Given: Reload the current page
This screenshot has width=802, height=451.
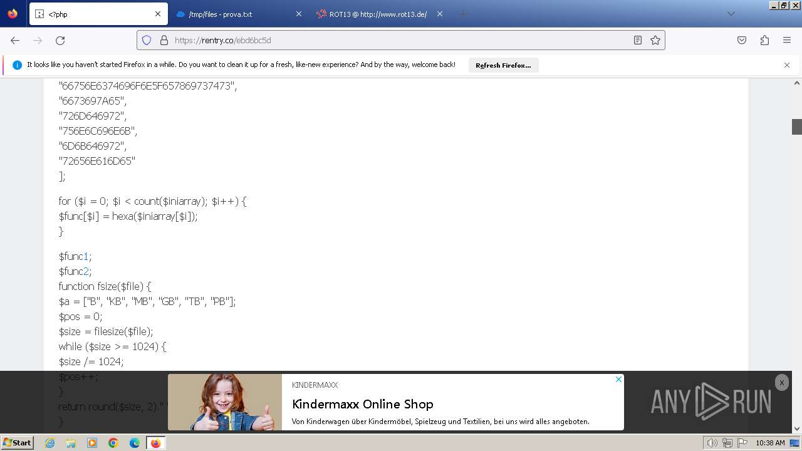Looking at the screenshot, I should point(60,40).
